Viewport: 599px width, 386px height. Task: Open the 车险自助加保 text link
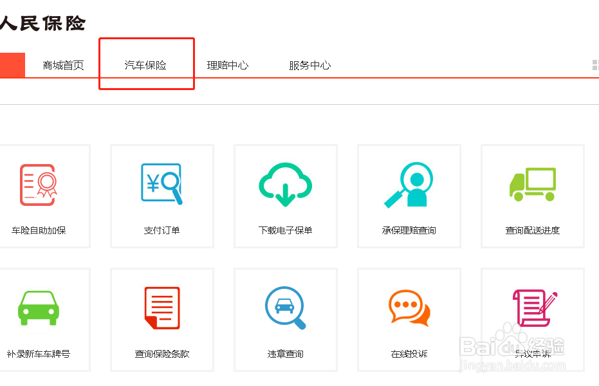(x=39, y=230)
